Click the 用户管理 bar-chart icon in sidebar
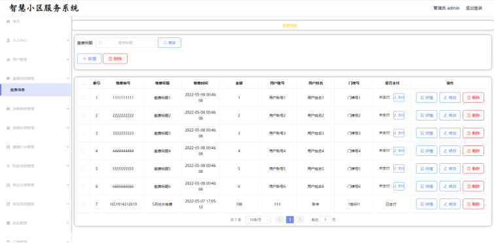The image size is (494, 243). (9, 59)
